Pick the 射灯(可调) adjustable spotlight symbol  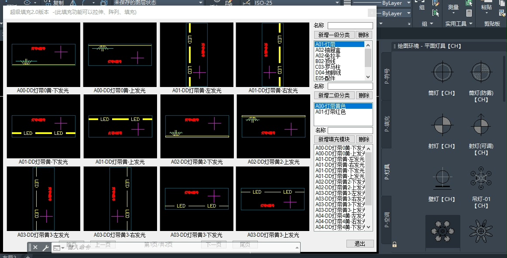[481, 125]
